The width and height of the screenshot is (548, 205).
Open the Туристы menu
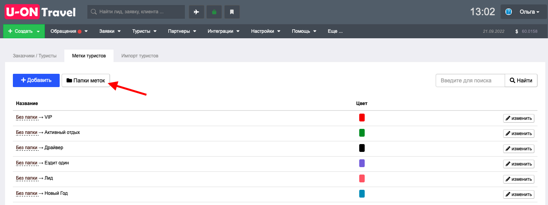point(144,31)
